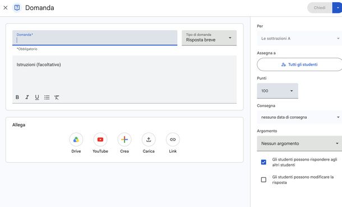Attach a file from Google Drive

[x=76, y=139]
